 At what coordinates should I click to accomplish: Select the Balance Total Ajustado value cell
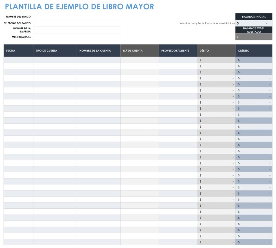coord(254,37)
